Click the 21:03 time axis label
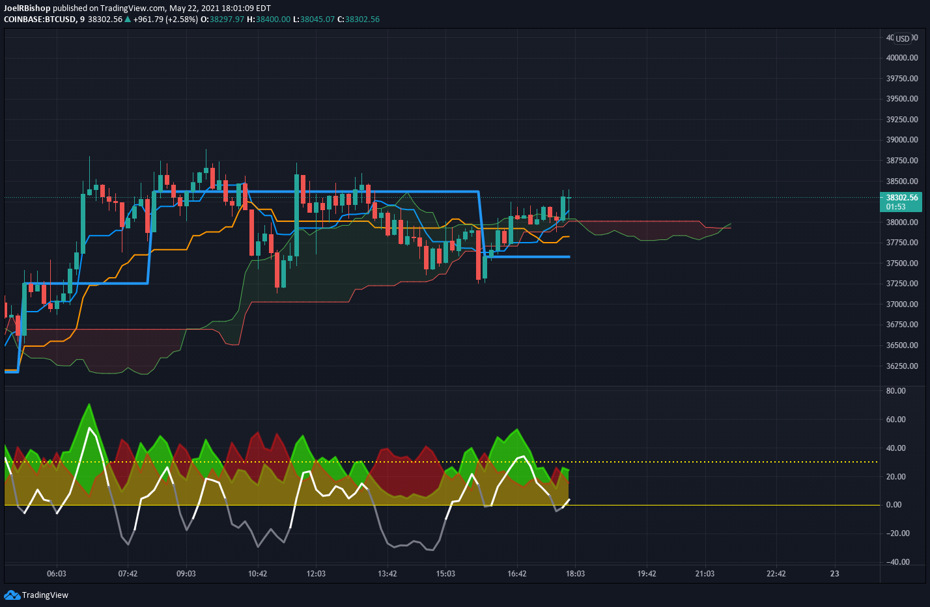930x607 pixels. 705,574
